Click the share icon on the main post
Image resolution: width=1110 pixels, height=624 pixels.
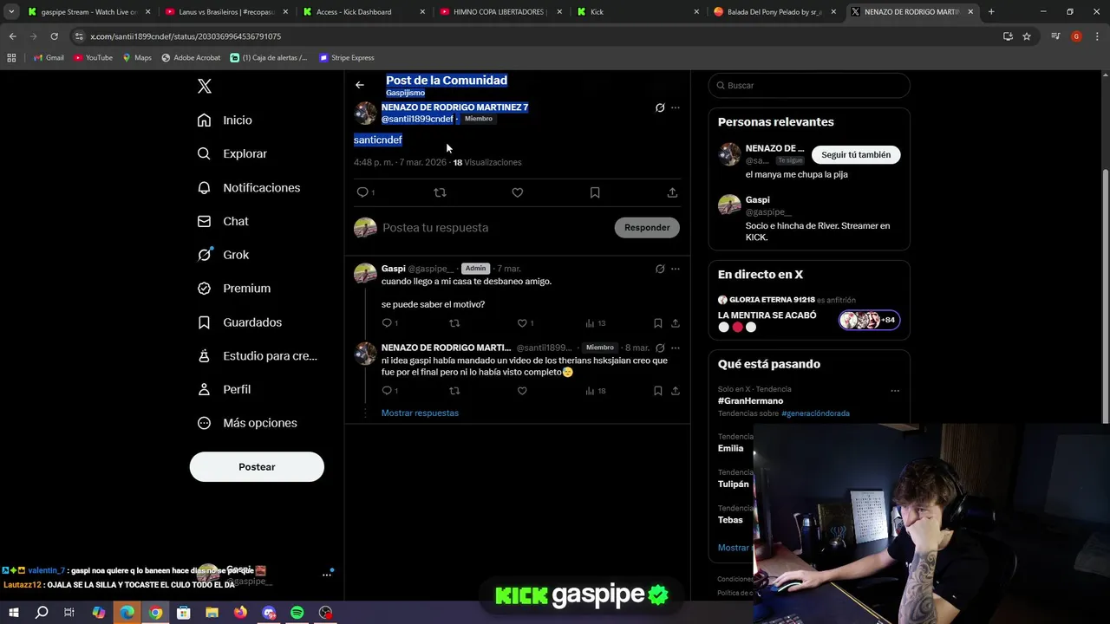672,192
